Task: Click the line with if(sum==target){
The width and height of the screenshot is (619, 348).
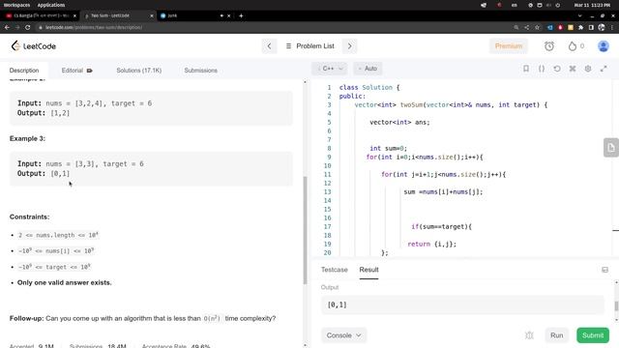Action: coord(441,227)
